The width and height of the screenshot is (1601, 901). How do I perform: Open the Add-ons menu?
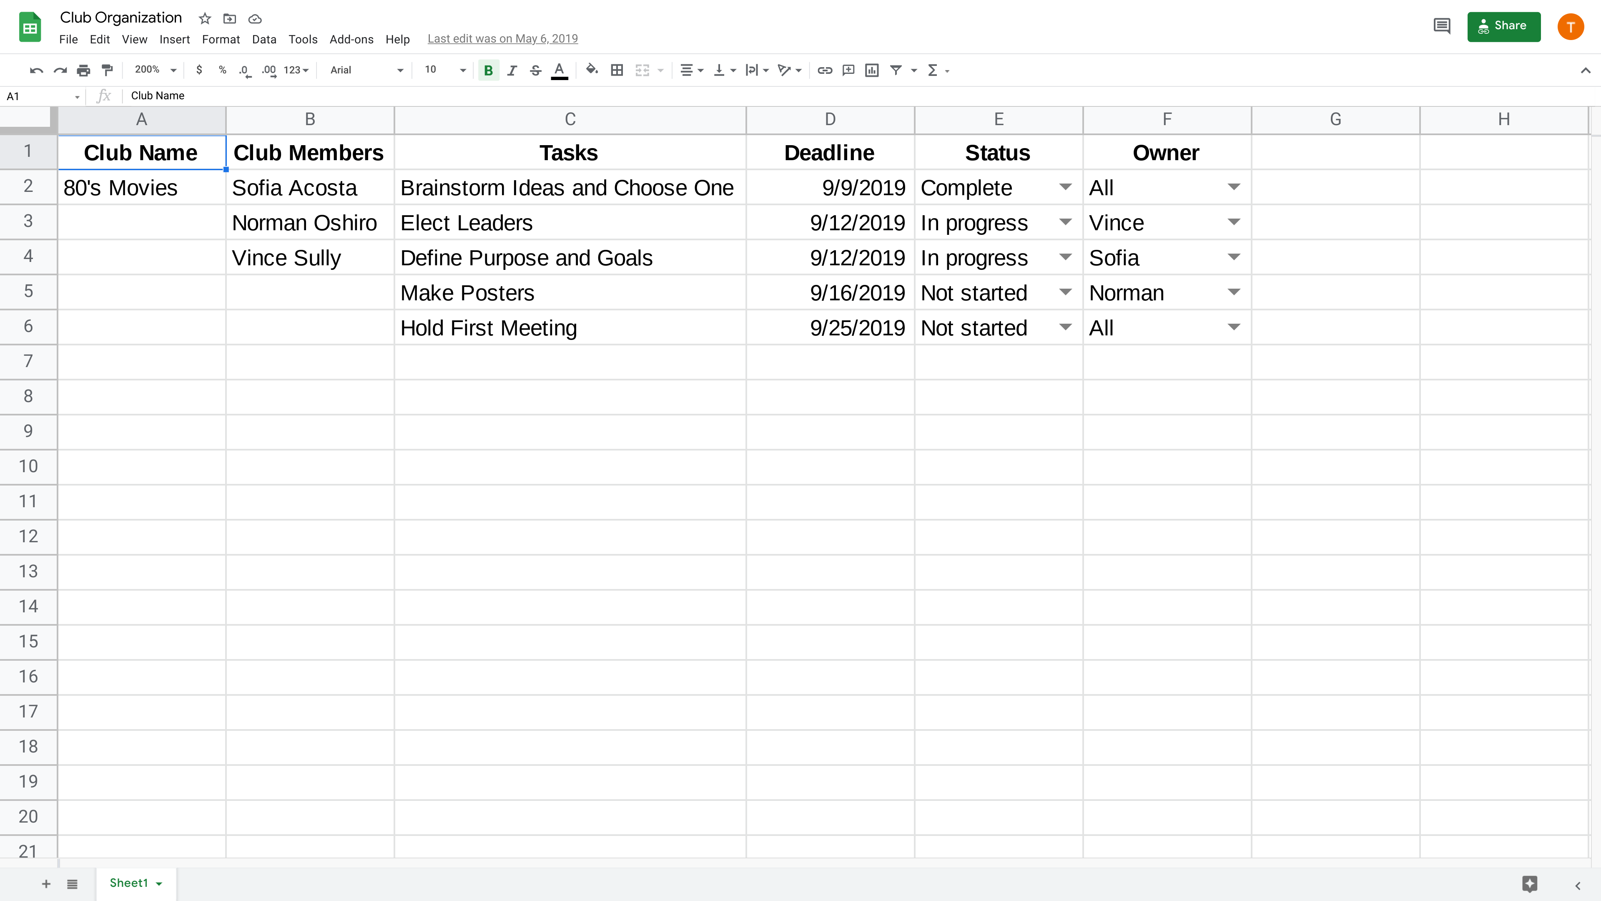click(x=351, y=39)
